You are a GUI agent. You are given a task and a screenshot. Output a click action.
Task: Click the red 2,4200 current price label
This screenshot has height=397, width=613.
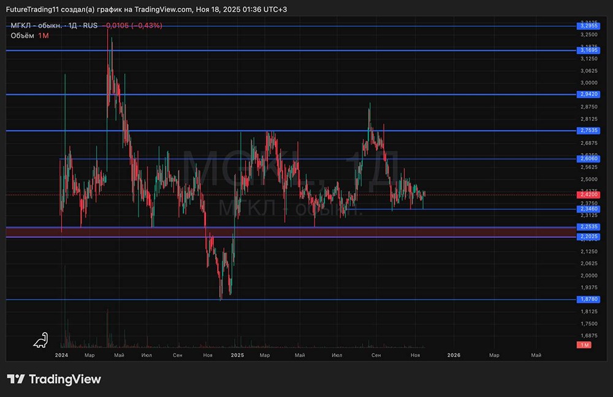pyautogui.click(x=588, y=195)
